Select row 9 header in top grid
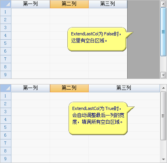This screenshot has height=163, width=167. pos(6,75)
